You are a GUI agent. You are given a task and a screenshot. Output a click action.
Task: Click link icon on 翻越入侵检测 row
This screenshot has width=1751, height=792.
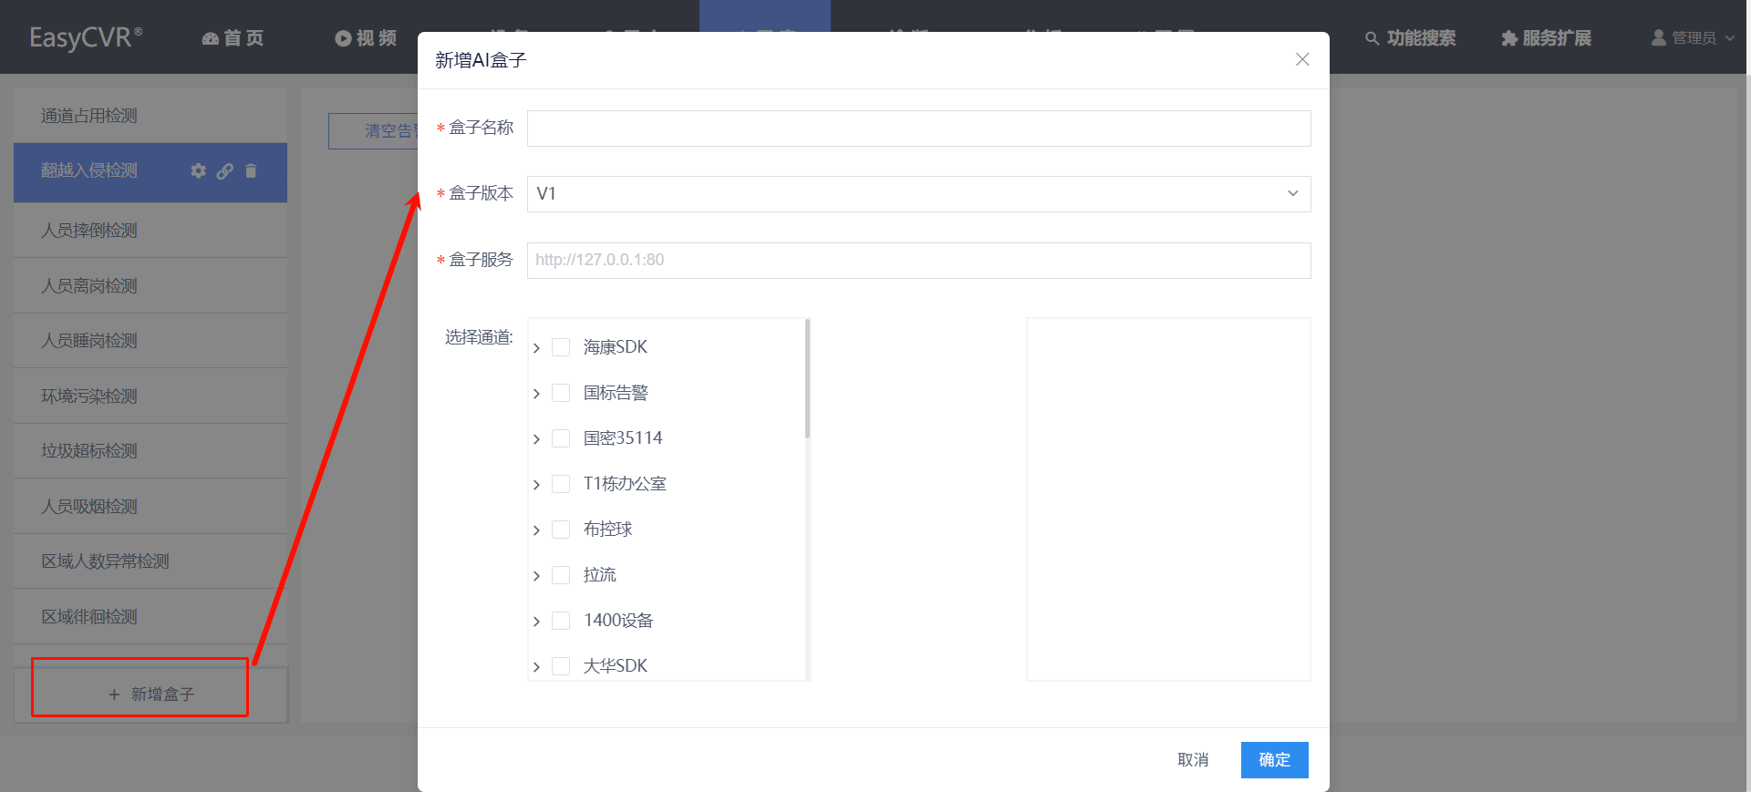coord(224,170)
